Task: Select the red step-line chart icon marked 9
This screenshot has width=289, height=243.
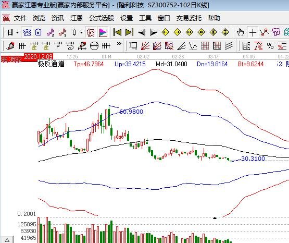Action: point(62,33)
